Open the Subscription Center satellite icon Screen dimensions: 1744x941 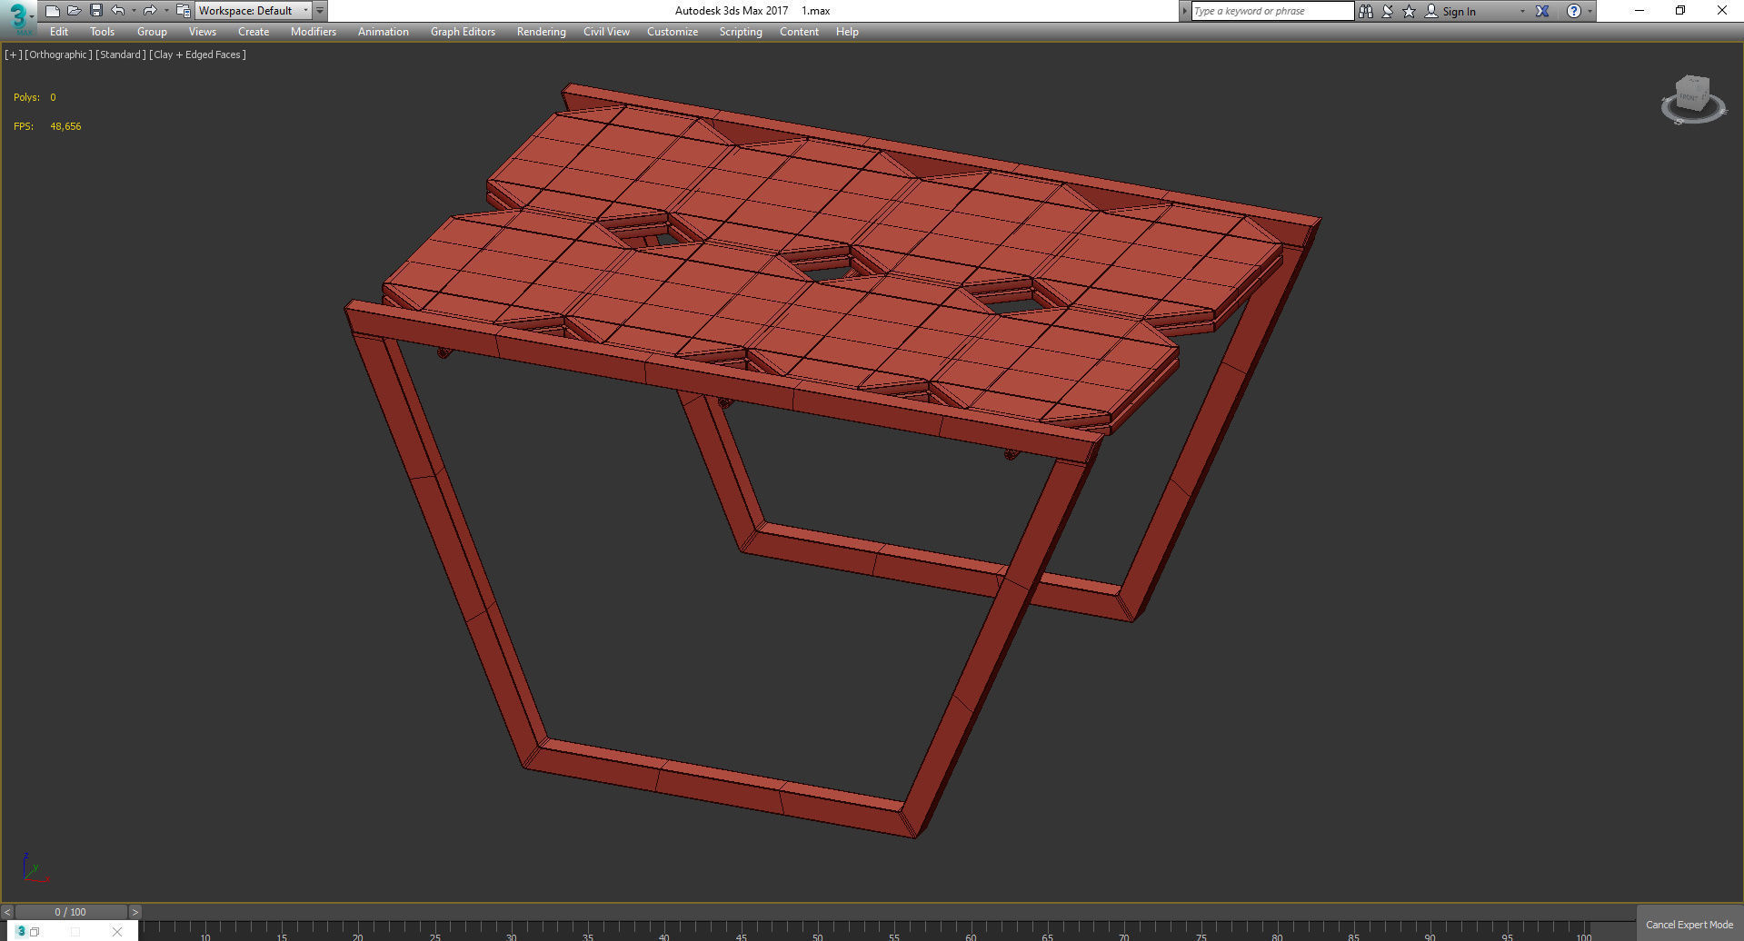[1387, 11]
